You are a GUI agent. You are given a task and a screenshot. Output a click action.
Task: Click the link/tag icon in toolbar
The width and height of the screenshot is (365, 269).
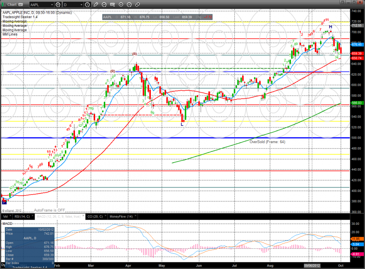tap(137, 5)
